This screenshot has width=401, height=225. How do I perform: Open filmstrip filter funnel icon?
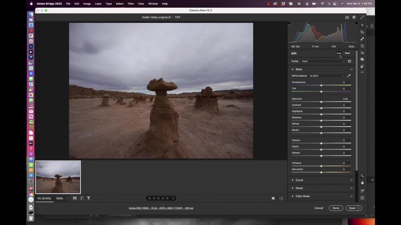tap(89, 198)
